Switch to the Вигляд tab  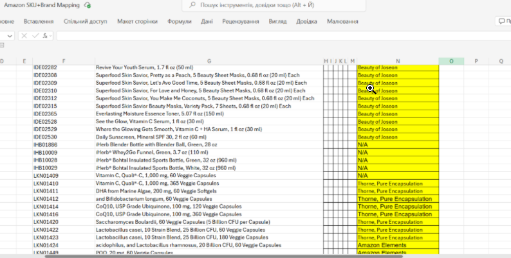[x=277, y=21]
